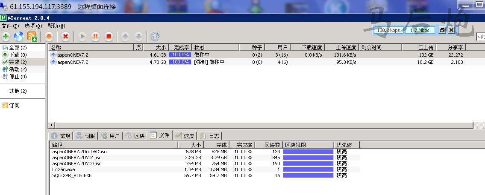
Task: Sort torrents by 剩余时间 column header
Action: 380,47
